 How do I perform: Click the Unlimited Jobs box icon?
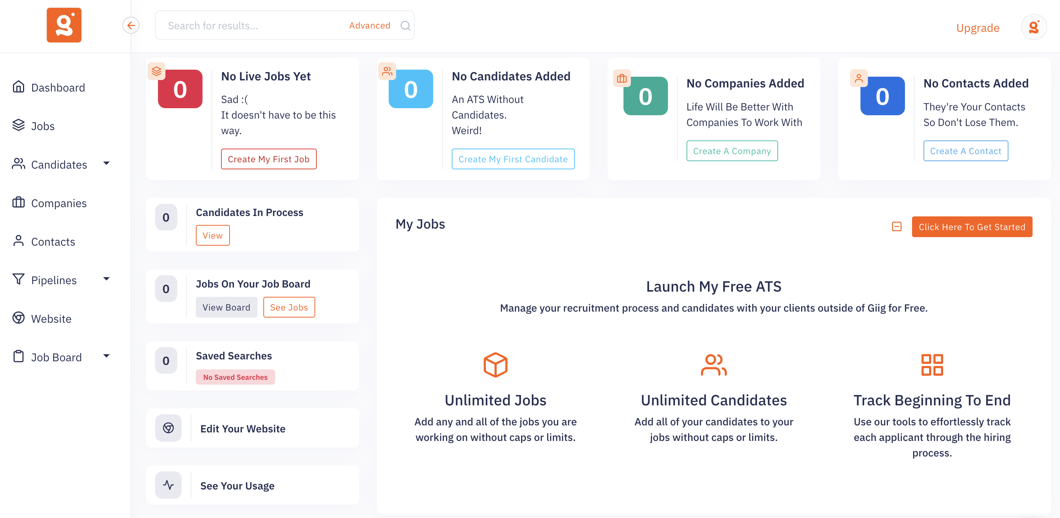[x=495, y=365]
